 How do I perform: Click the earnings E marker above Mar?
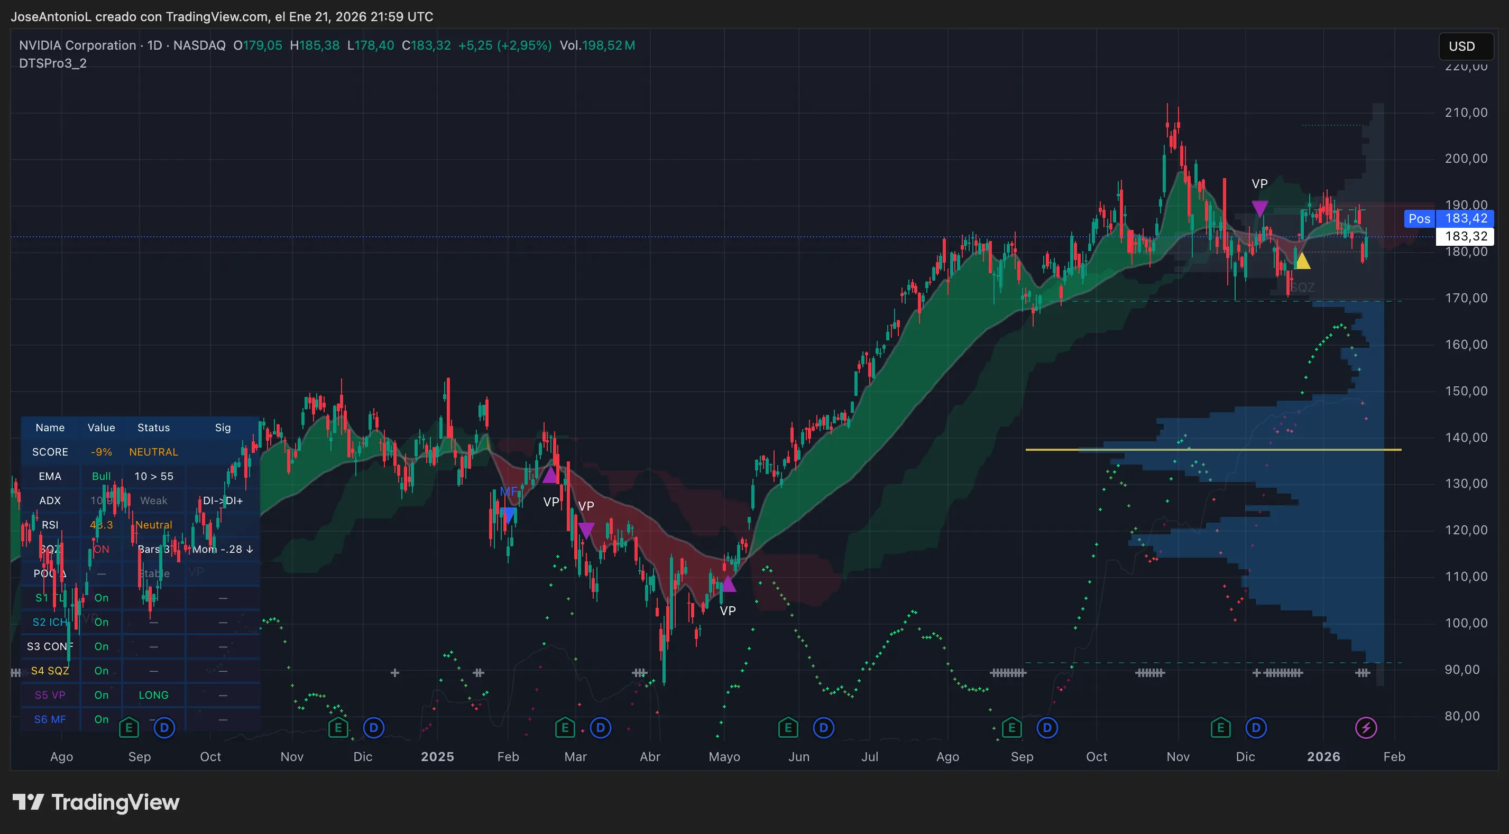pos(565,728)
